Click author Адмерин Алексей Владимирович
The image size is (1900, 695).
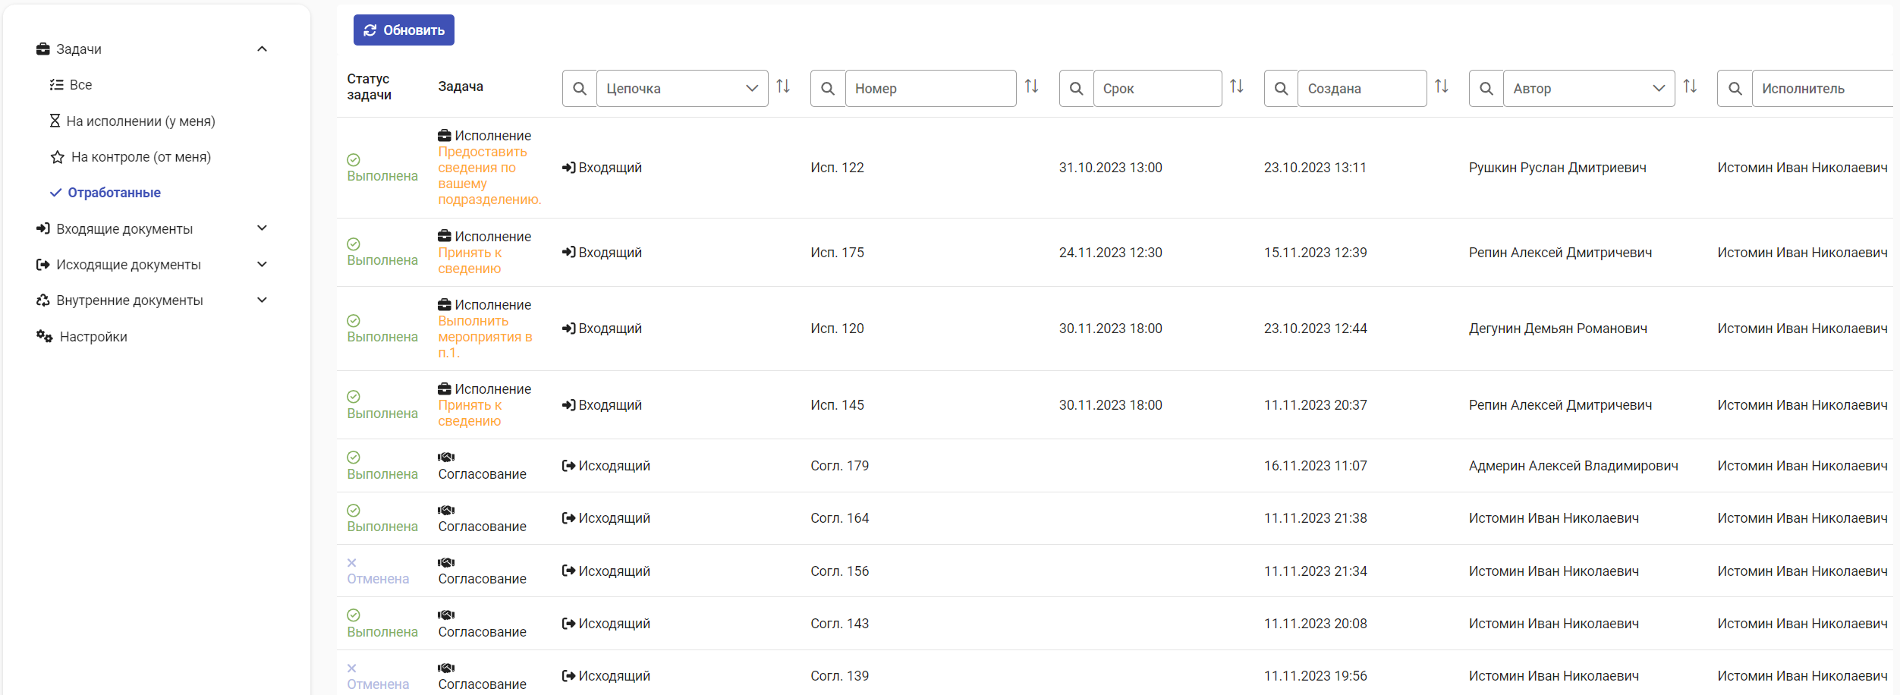point(1573,466)
